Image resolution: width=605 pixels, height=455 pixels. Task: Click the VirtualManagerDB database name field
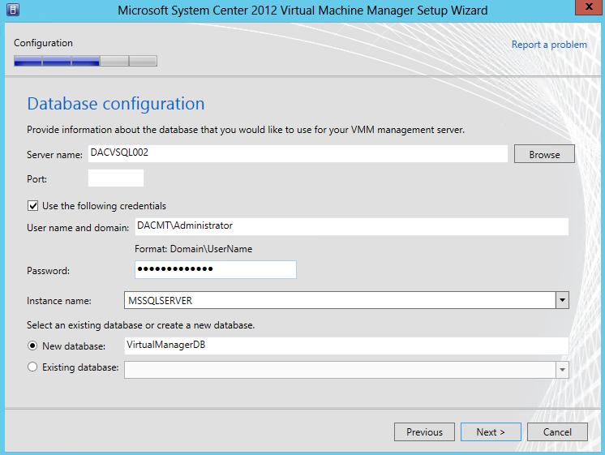pos(346,346)
